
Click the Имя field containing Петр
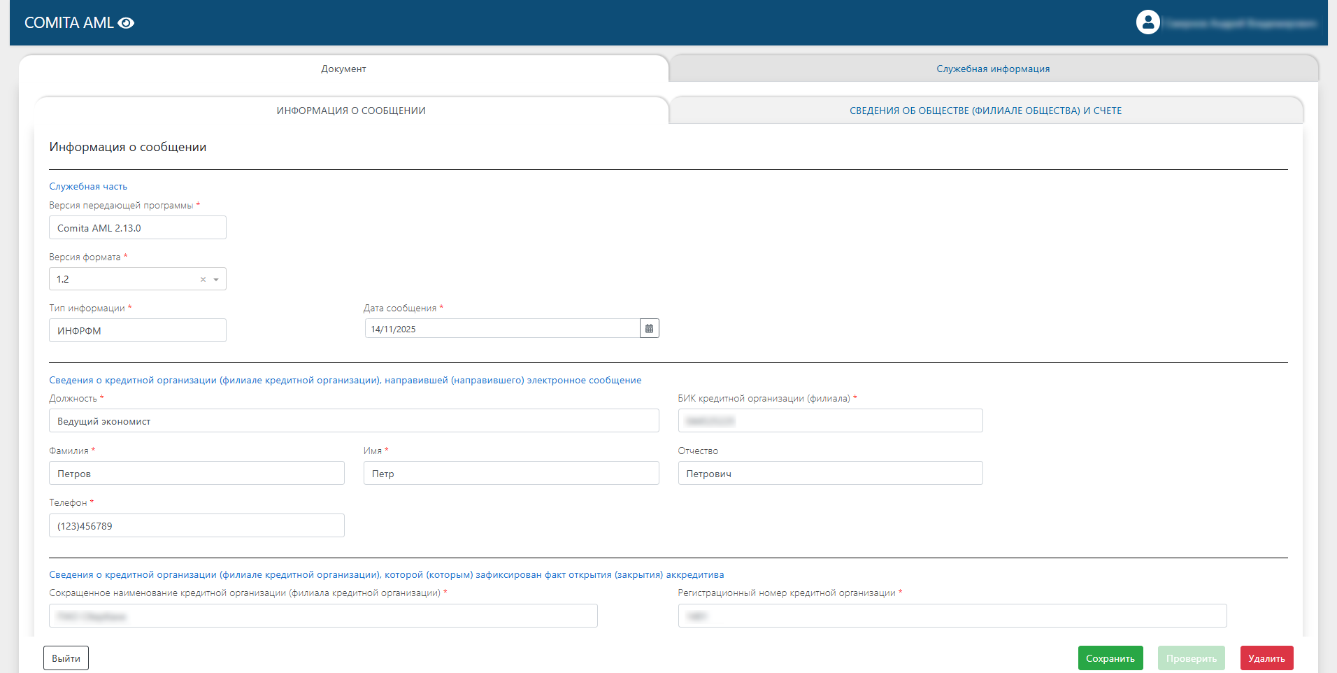(510, 474)
